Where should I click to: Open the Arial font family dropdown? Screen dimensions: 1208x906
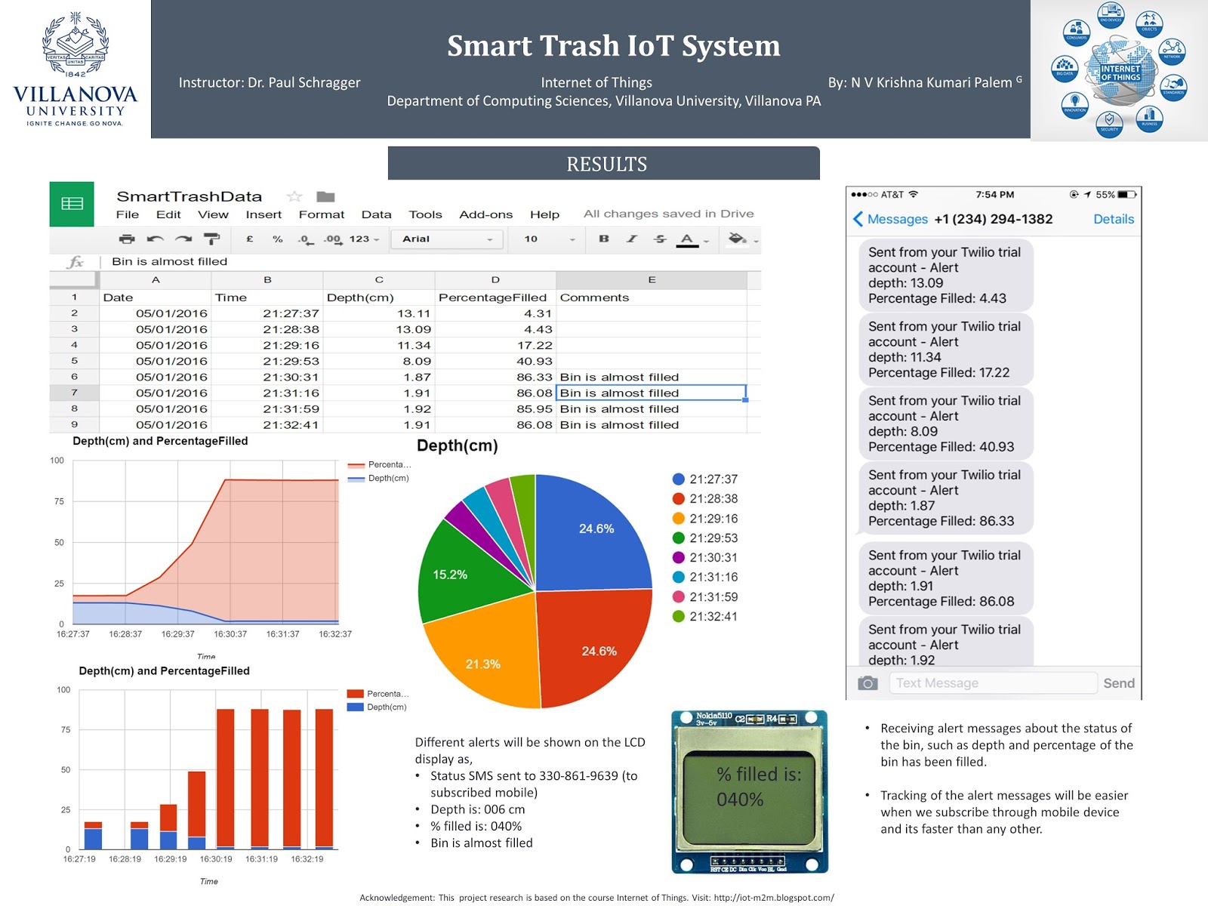click(447, 239)
